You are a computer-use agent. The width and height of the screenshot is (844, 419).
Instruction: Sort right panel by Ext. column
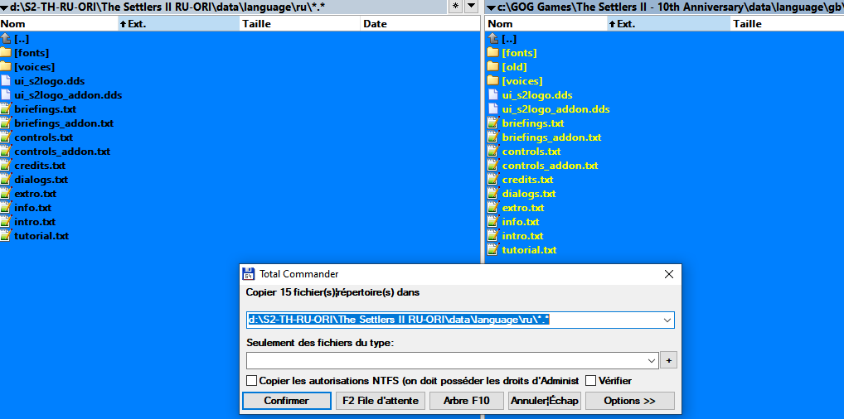(669, 24)
